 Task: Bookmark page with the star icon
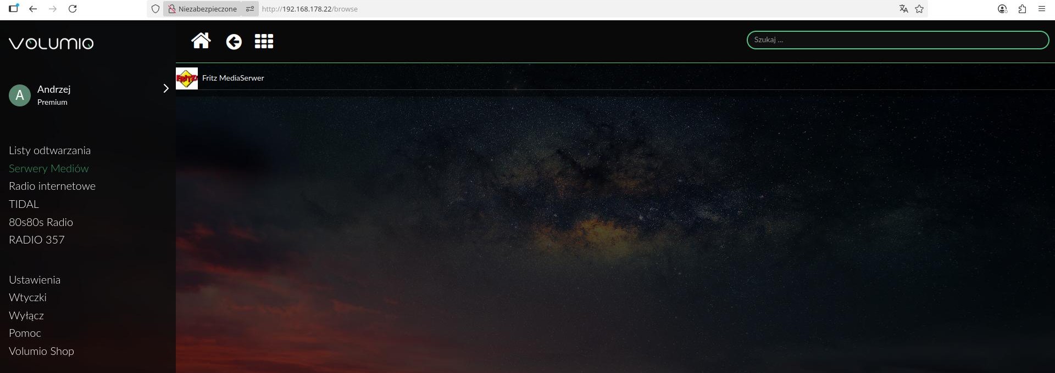coord(919,9)
